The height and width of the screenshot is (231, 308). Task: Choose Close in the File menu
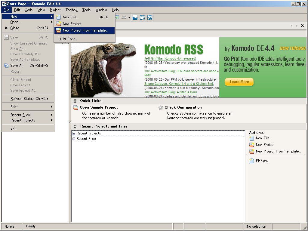(x=28, y=28)
